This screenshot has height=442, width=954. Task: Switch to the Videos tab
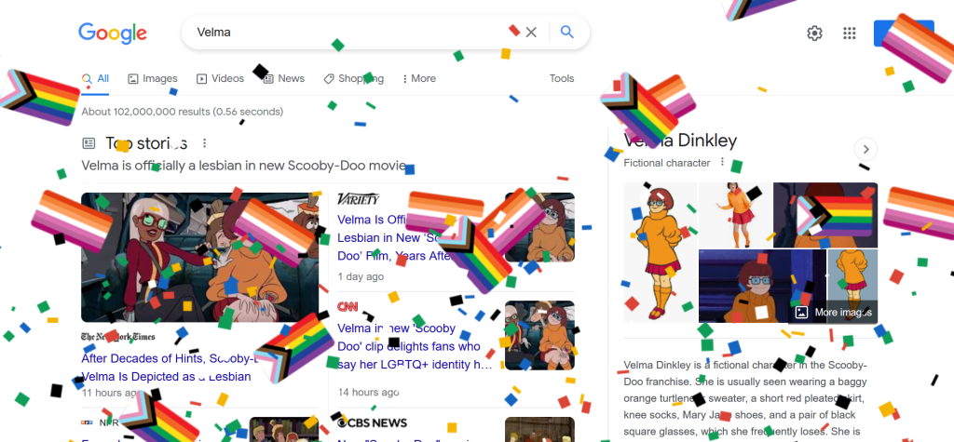click(x=220, y=78)
